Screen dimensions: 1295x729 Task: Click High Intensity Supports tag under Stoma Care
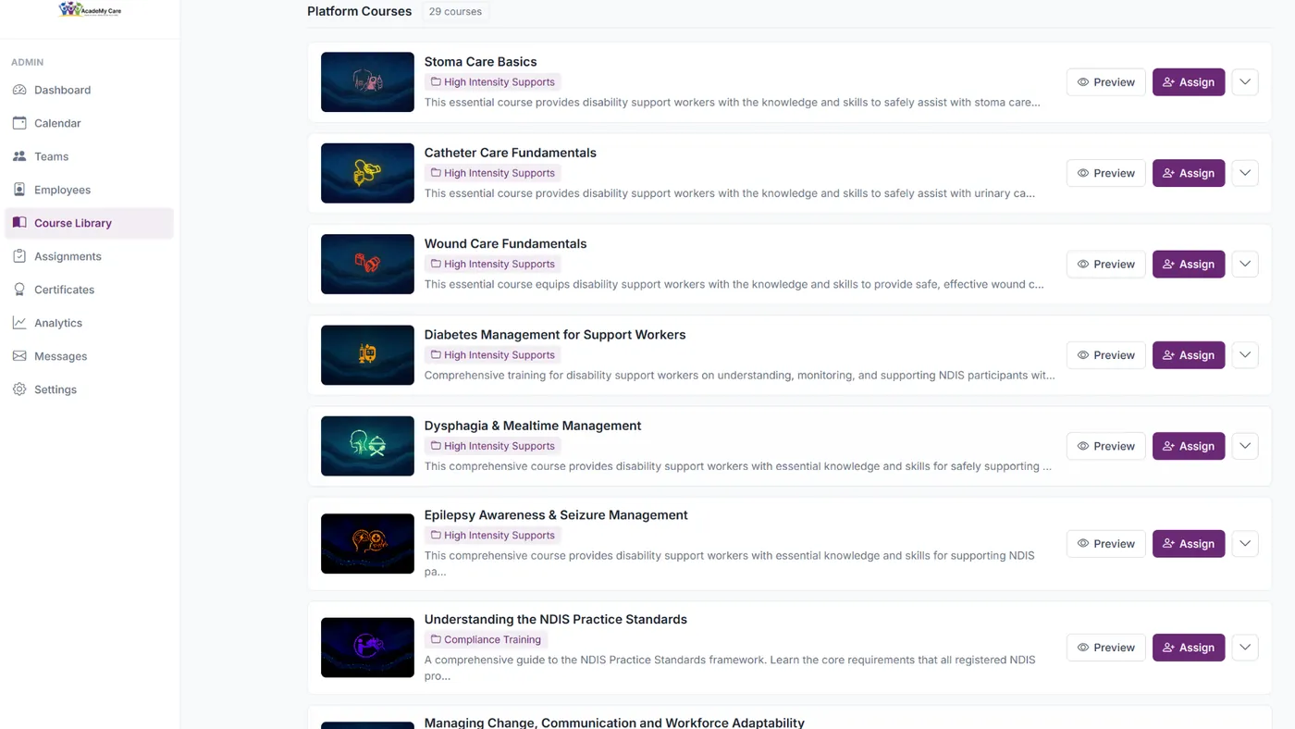(492, 81)
